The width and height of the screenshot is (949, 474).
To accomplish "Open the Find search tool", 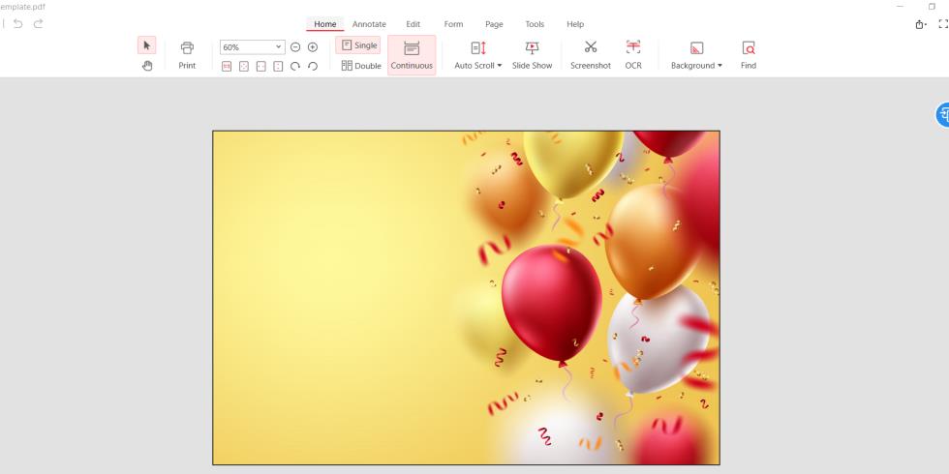I will point(748,54).
